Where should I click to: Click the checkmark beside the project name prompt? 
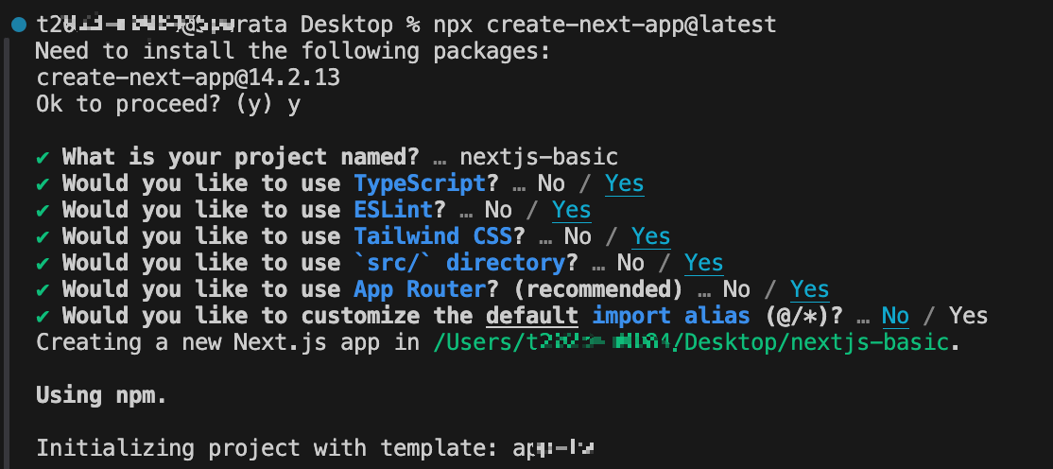click(43, 158)
